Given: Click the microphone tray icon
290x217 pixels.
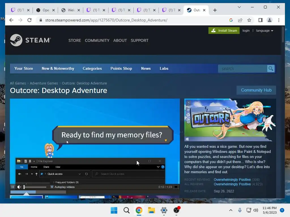Looking at the screenshot, I should [x=240, y=210].
